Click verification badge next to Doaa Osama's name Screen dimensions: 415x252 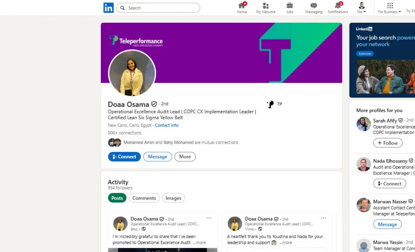[x=154, y=104]
